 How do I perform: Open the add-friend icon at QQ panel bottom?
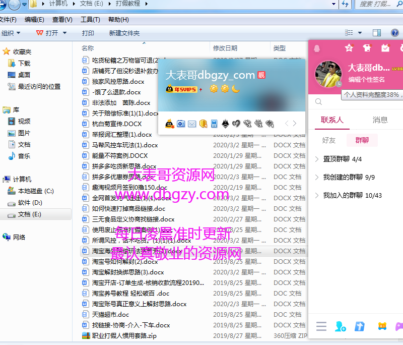pyautogui.click(x=340, y=327)
